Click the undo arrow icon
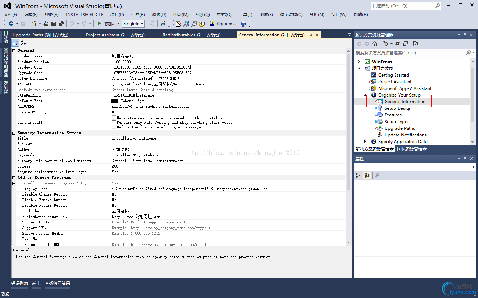This screenshot has height=298, width=478. click(71, 23)
